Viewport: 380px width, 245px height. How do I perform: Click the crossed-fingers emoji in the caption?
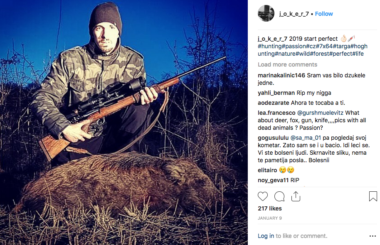(x=344, y=38)
